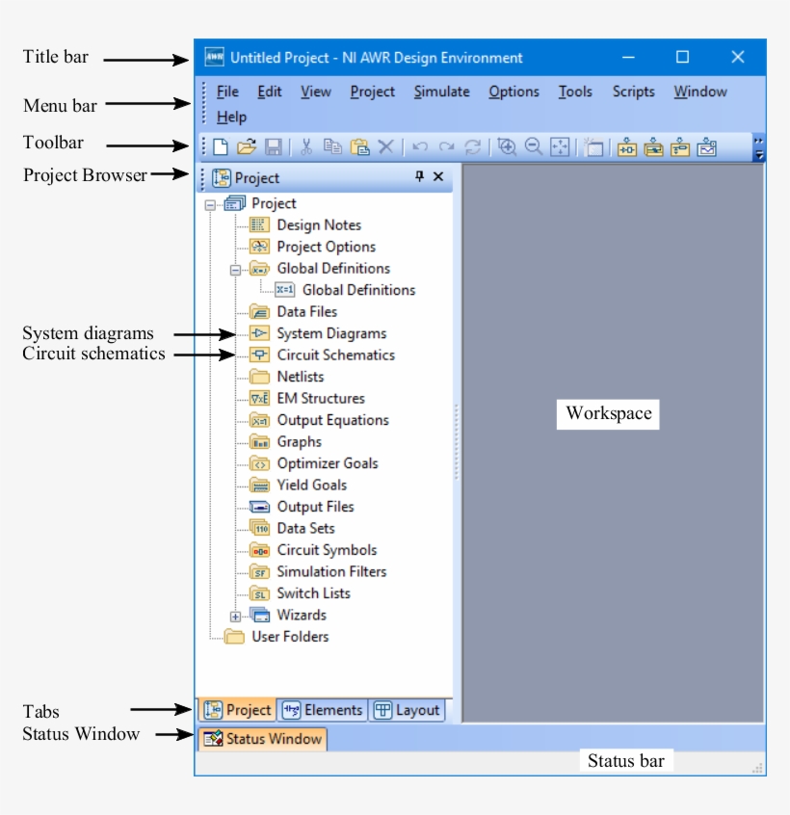The height and width of the screenshot is (815, 790).
Task: Open the Edit menu
Action: (269, 92)
